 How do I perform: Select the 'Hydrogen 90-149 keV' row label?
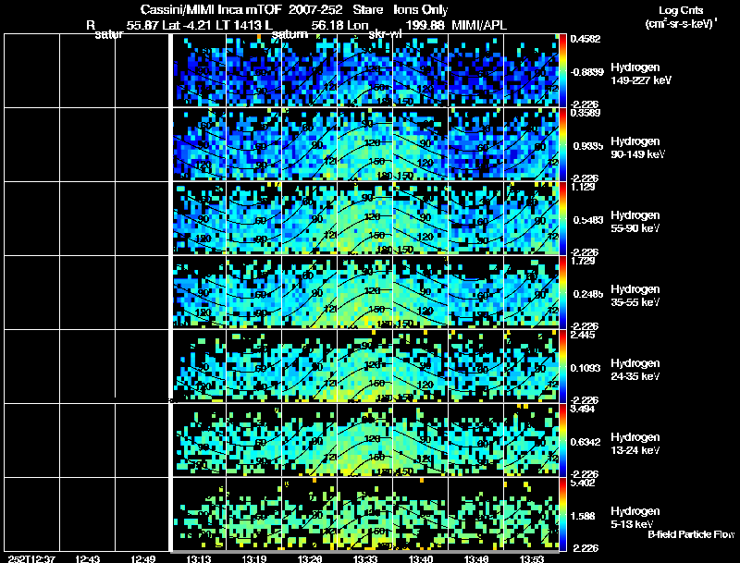638,148
